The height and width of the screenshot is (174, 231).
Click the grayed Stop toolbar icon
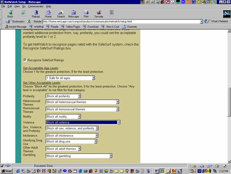click(x=111, y=14)
